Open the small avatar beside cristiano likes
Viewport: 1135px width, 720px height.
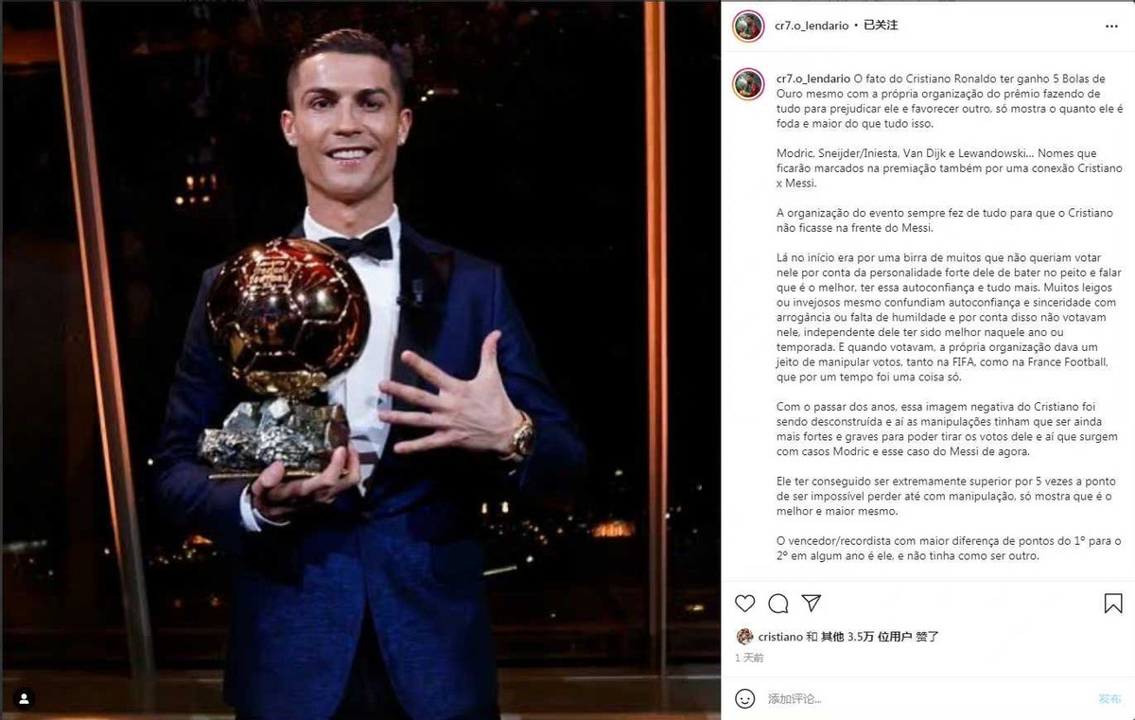pyautogui.click(x=745, y=637)
